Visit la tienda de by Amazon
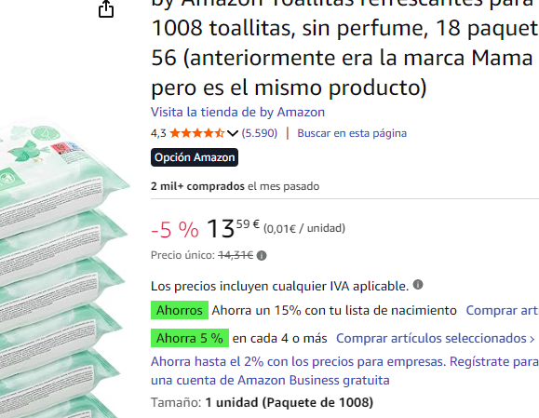Image resolution: width=539 pixels, height=418 pixels. pos(237,112)
